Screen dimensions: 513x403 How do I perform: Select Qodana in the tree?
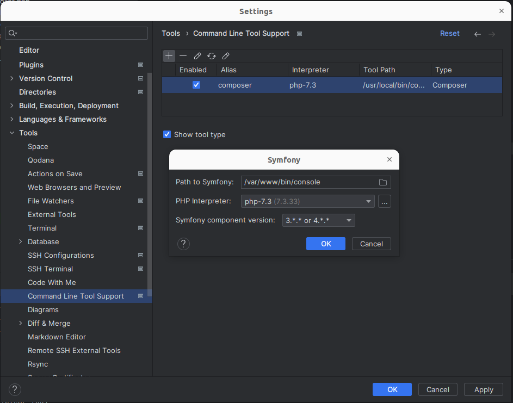click(41, 160)
